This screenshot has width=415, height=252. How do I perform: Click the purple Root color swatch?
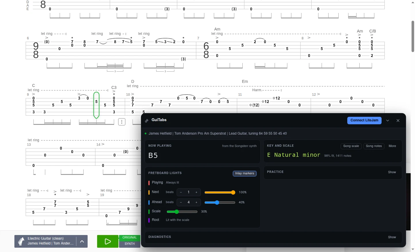pos(149,220)
